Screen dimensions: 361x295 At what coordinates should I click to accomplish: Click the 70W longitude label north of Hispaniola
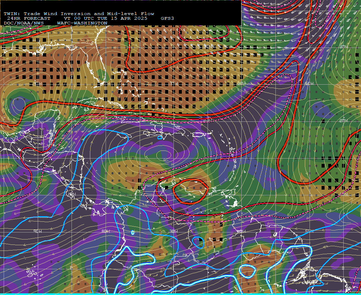(173, 83)
